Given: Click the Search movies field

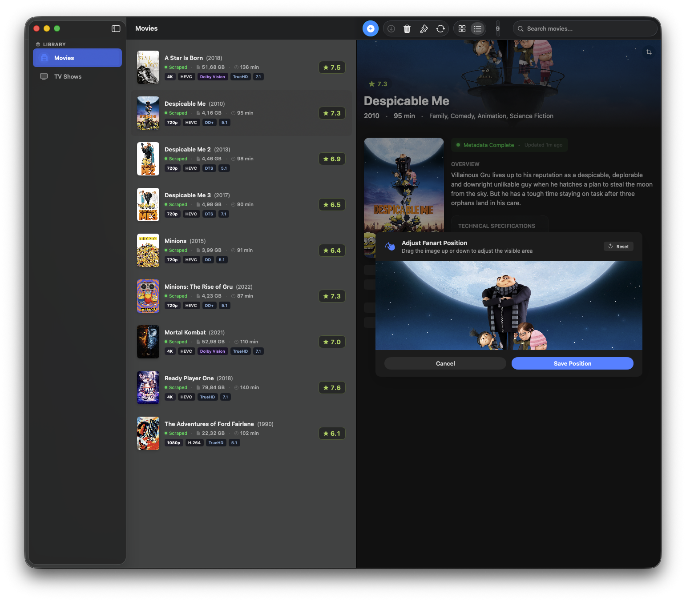Looking at the screenshot, I should tap(587, 28).
